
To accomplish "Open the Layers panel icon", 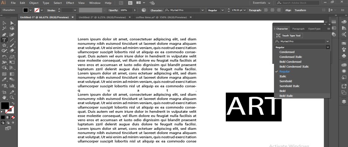I will point(344,101).
